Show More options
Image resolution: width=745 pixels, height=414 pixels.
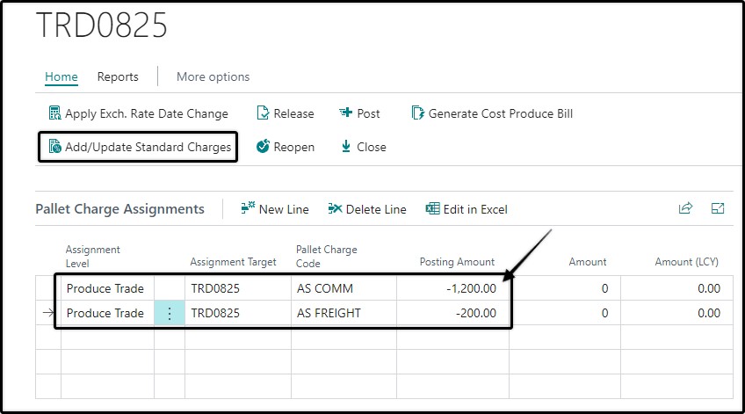pyautogui.click(x=213, y=77)
